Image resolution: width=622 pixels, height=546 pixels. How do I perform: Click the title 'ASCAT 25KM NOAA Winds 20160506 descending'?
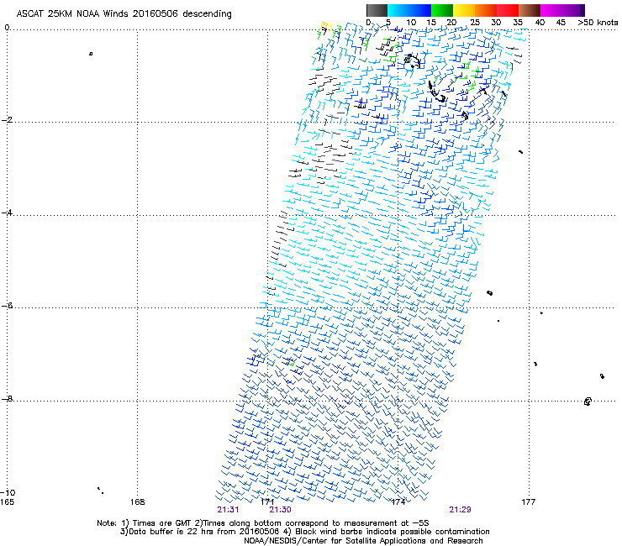pos(124,13)
